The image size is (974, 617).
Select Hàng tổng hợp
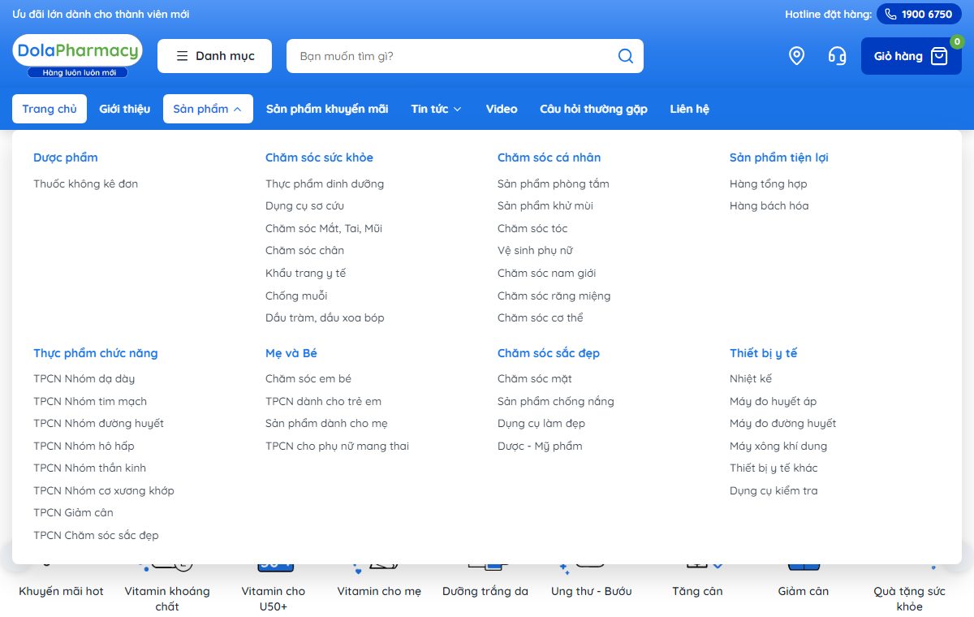click(769, 183)
